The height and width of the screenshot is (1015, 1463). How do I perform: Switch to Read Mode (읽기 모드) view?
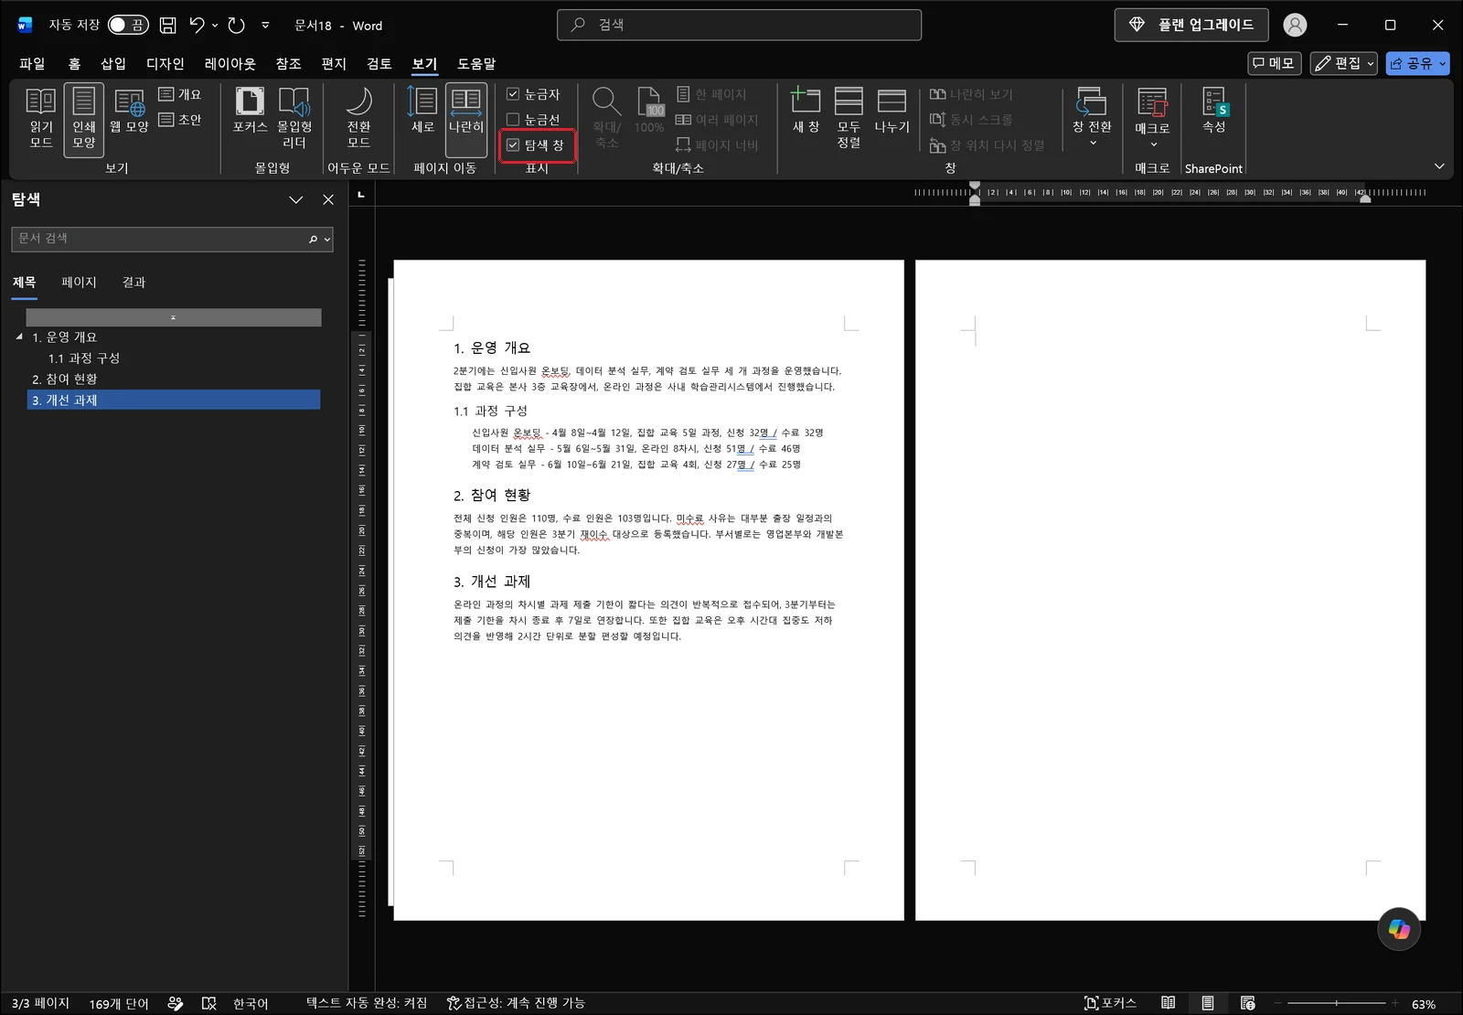click(x=41, y=118)
